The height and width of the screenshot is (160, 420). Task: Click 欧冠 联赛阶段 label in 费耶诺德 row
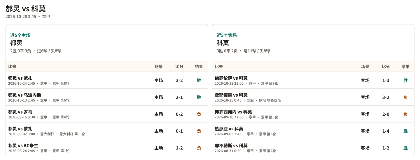(270, 100)
